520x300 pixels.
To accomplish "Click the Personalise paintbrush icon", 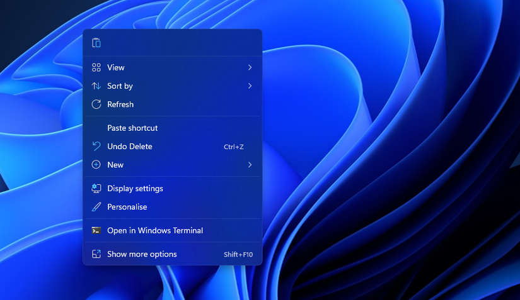I will (x=96, y=207).
